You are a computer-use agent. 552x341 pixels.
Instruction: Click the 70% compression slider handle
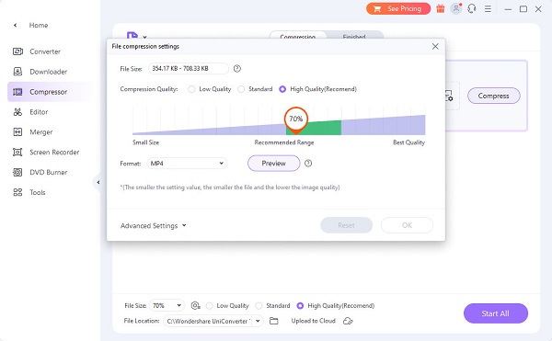point(295,119)
